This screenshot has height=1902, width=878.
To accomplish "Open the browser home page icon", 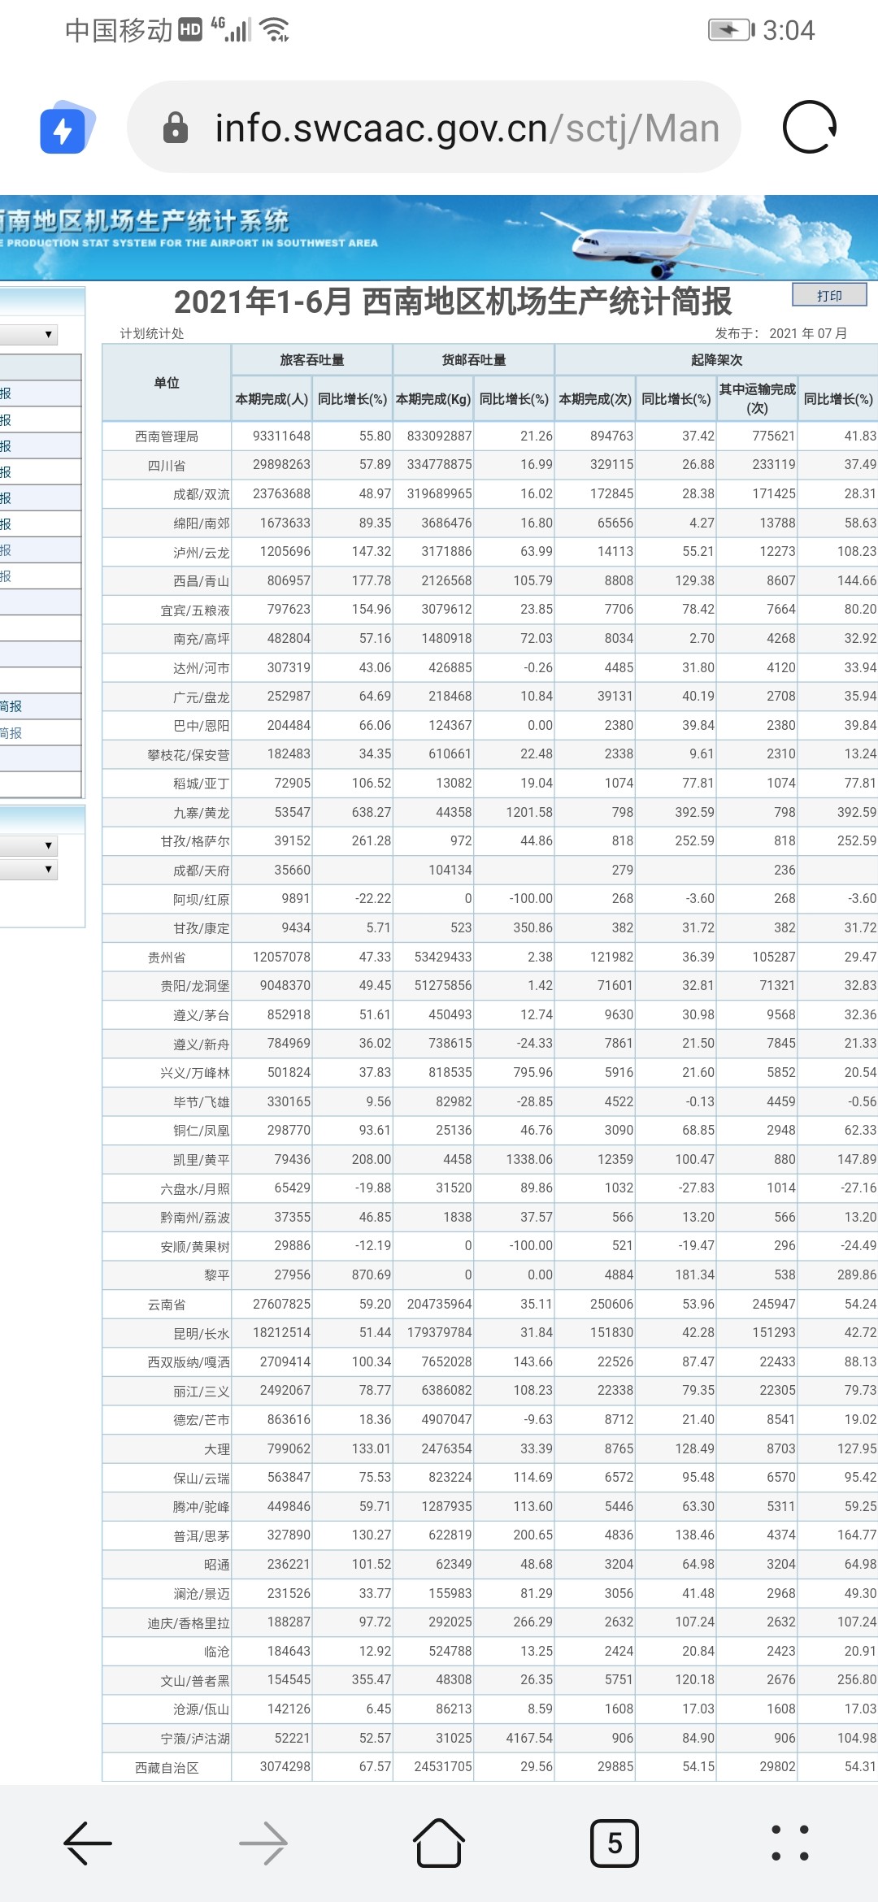I will pos(439,1843).
